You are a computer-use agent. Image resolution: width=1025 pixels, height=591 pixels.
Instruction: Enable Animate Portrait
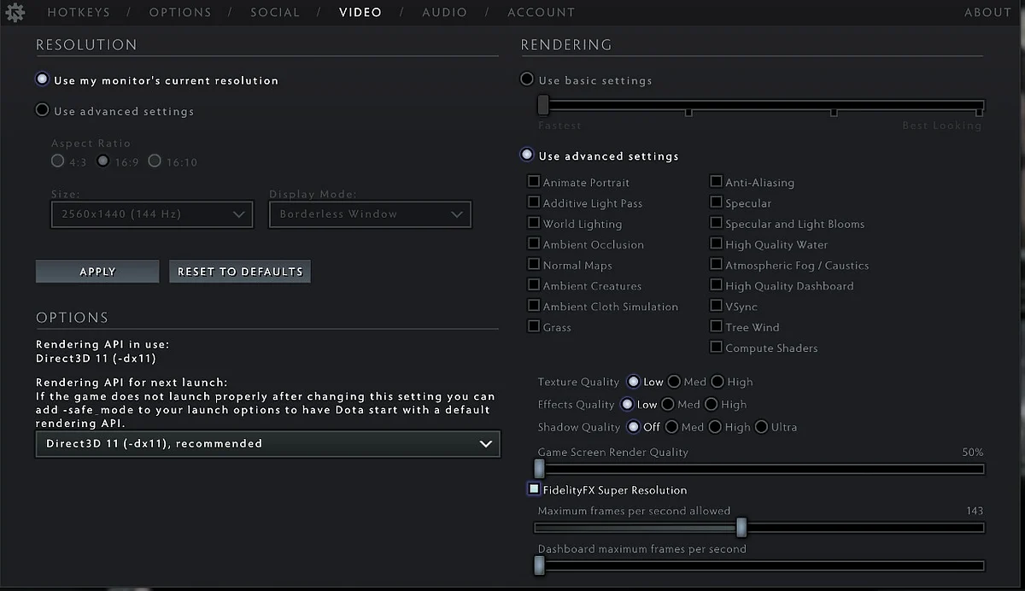tap(534, 182)
